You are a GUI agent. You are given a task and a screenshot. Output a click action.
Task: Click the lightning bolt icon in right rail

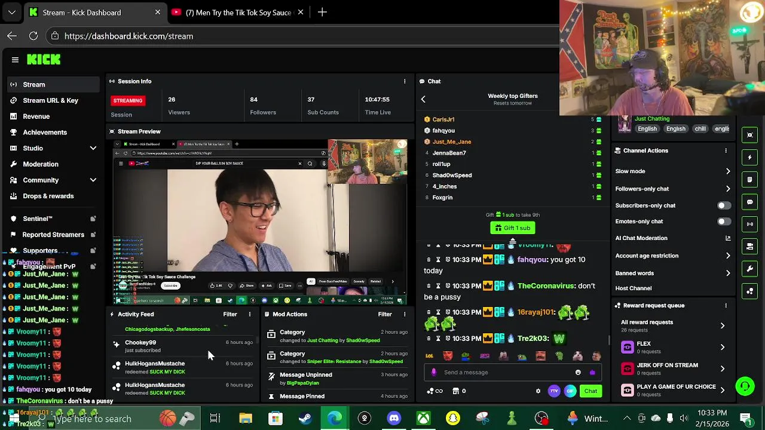tap(750, 157)
